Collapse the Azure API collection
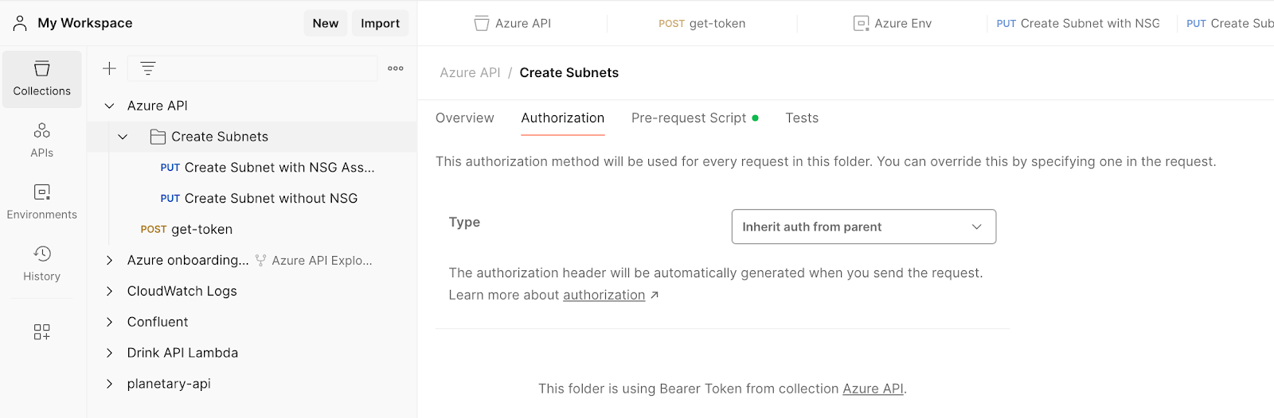 (109, 106)
